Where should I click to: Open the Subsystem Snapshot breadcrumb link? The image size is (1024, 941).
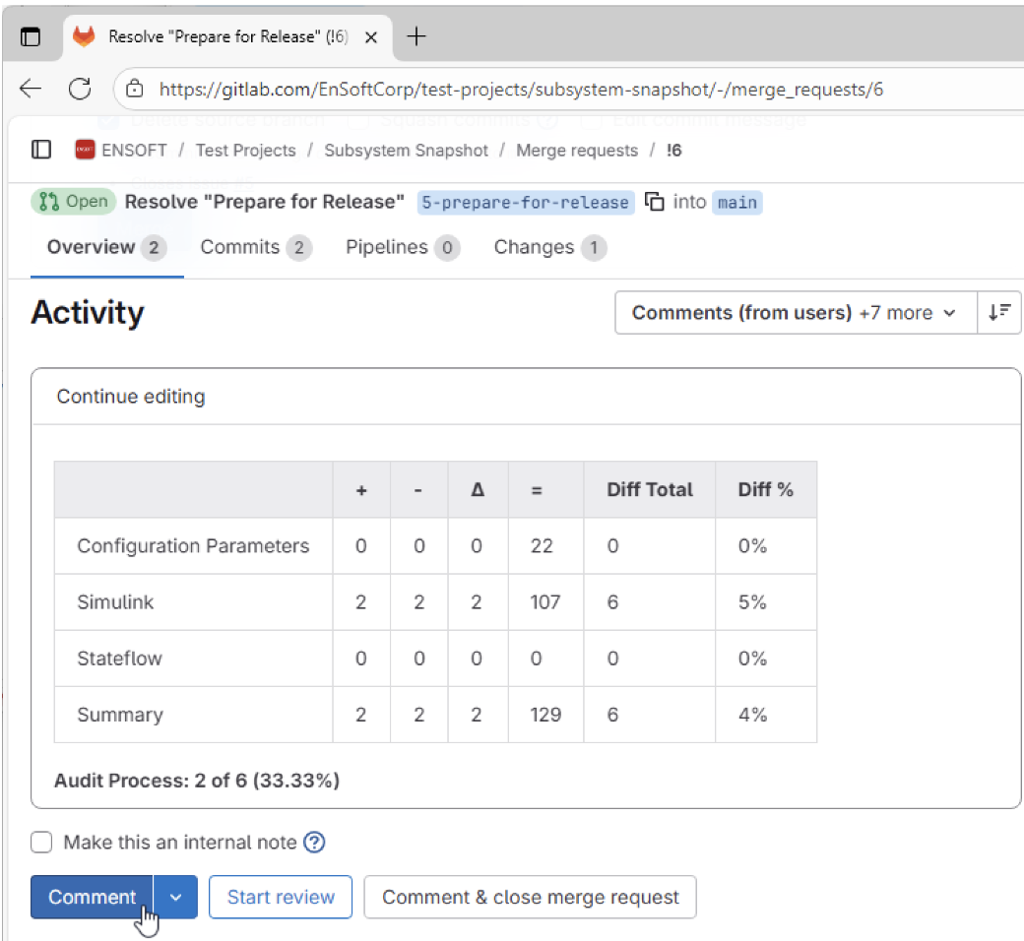[407, 151]
